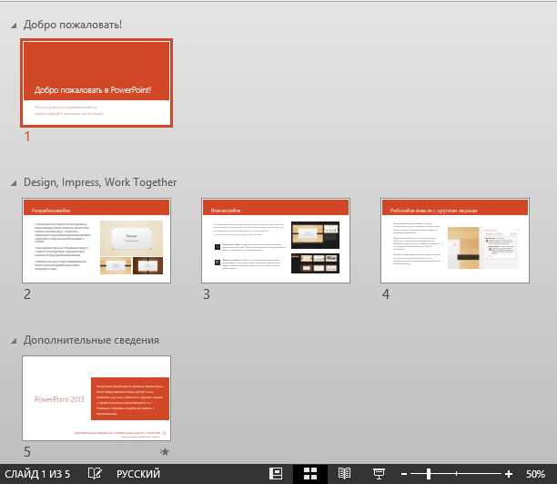Image resolution: width=557 pixels, height=484 pixels.
Task: Click the СЛАЙД 1 ИЗ 5 indicator
Action: click(37, 474)
